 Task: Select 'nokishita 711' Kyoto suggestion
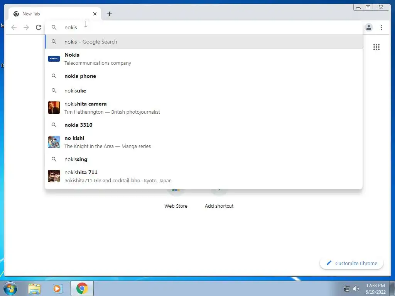[x=204, y=176]
